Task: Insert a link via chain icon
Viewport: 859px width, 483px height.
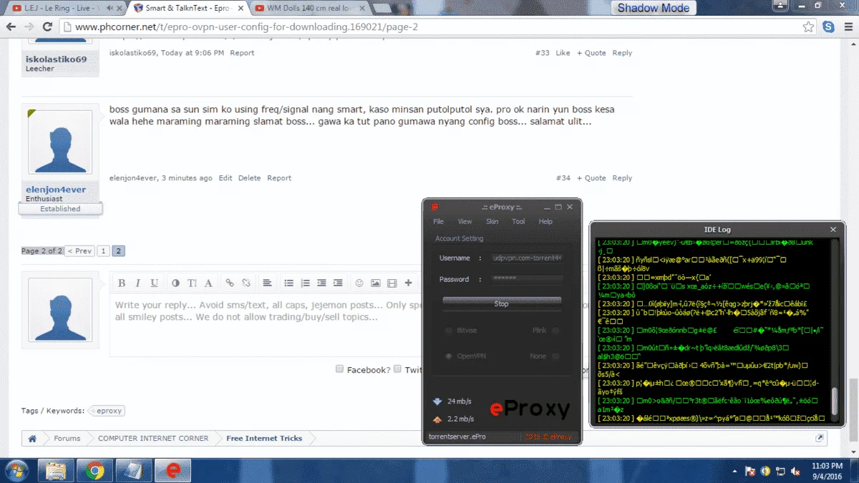Action: (230, 283)
